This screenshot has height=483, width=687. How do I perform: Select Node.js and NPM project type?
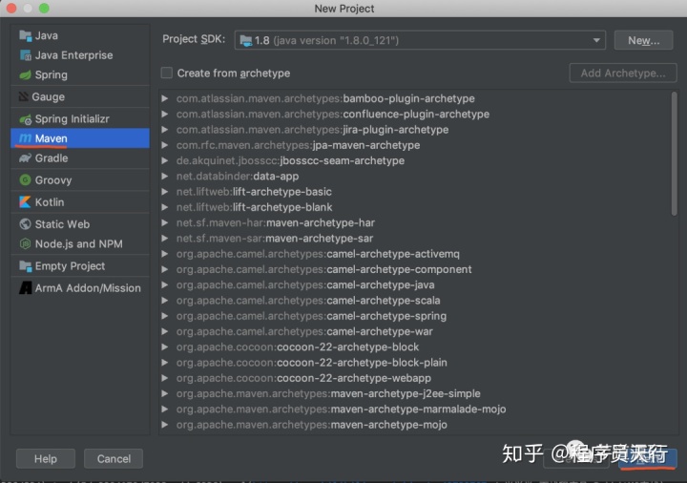coord(80,243)
